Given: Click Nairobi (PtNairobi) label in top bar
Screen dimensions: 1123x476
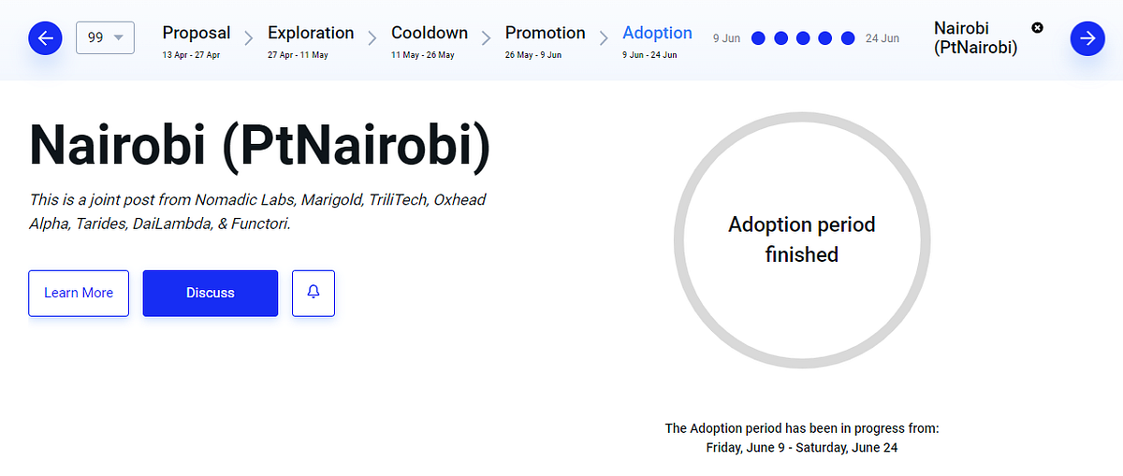Looking at the screenshot, I should (x=975, y=37).
